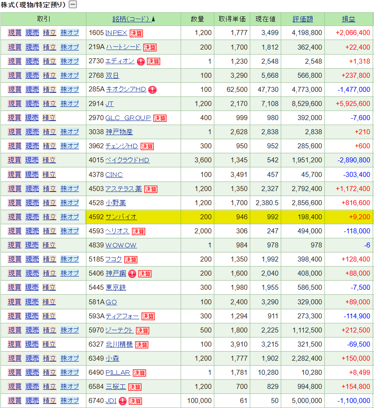
Task: Click 現売 for the JDI row
Action: pyautogui.click(x=32, y=401)
